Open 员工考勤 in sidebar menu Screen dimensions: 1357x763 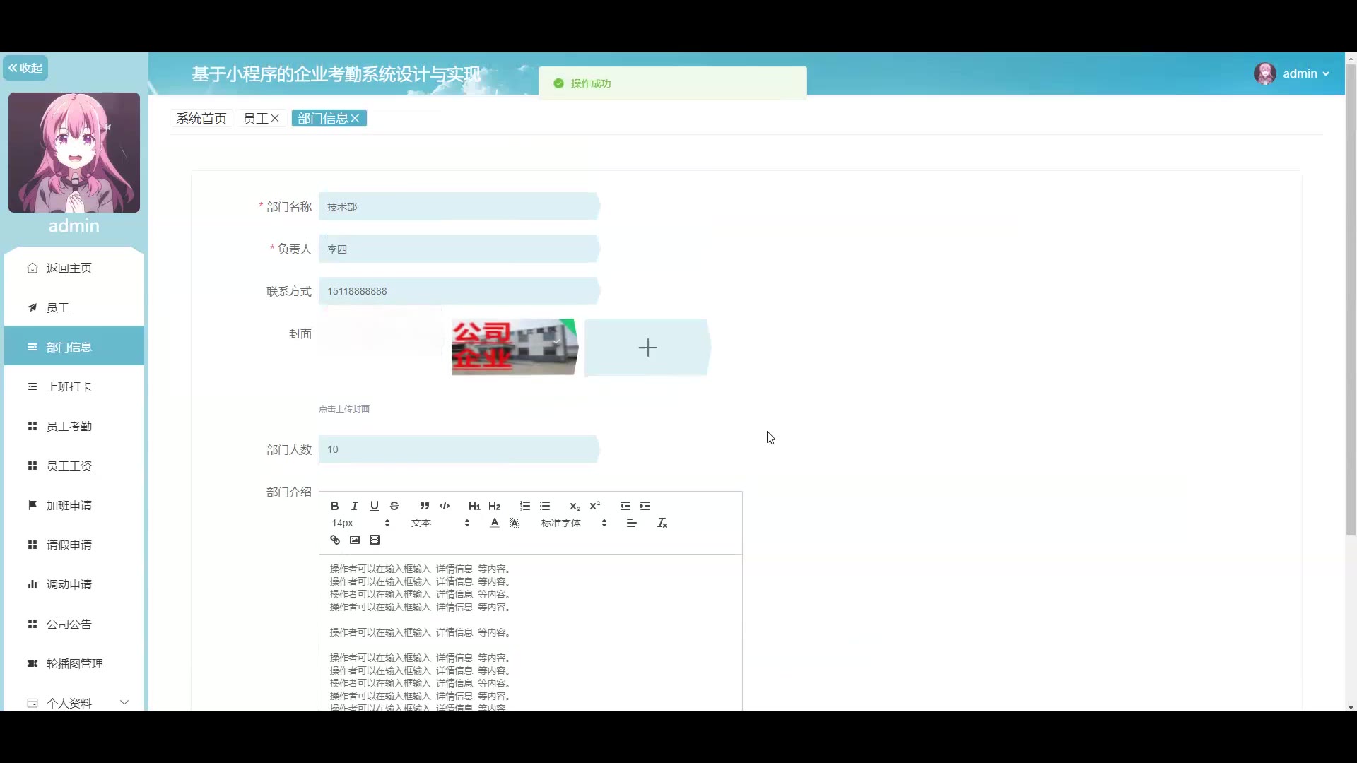click(x=69, y=426)
